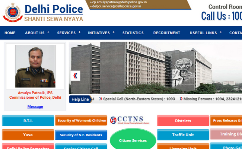The height and width of the screenshot is (149, 242).
Task: Select Recruitment in the navigation bar
Action: coord(166,33)
